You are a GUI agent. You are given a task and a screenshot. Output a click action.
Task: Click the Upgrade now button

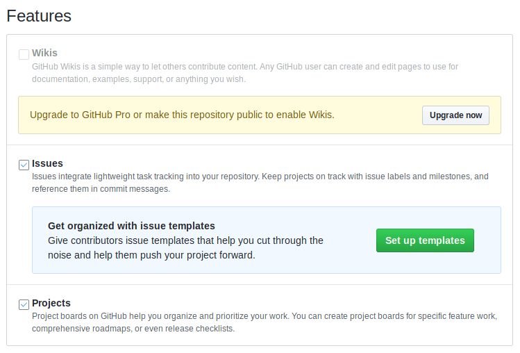455,115
